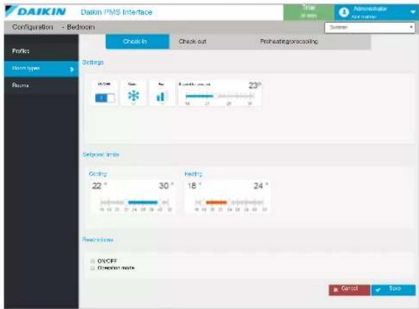This screenshot has height=309, width=419.
Task: Click the Setpoint limits section heading
Action: (x=101, y=155)
